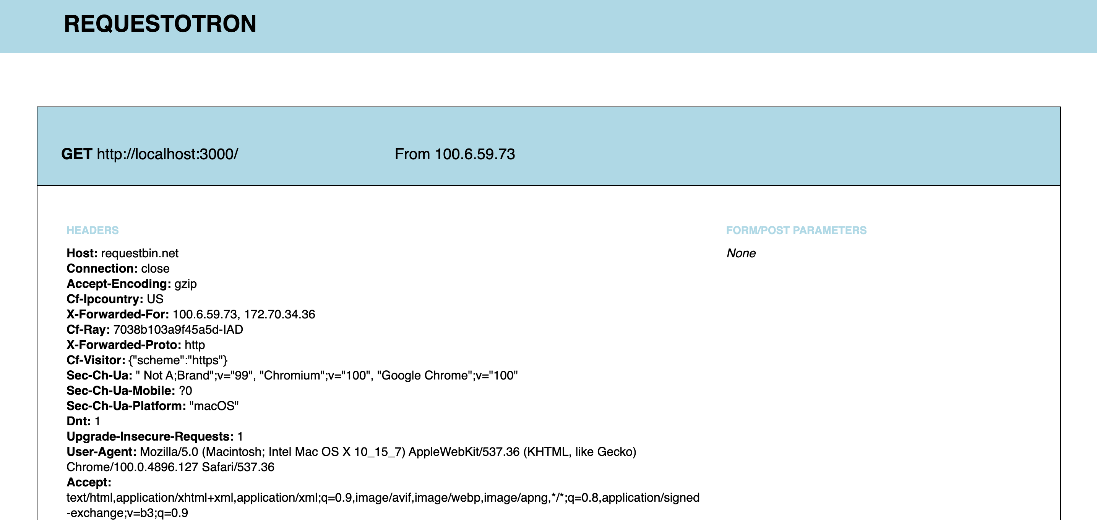Click the Upgrade-Insecure-Requests header line
This screenshot has width=1097, height=520.
(x=154, y=437)
